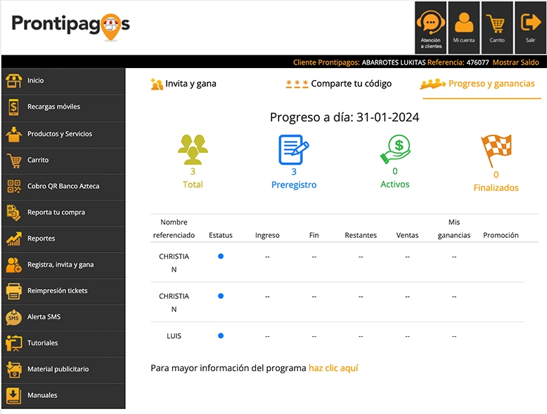Click the Alerta SMS bubble icon
The image size is (547, 414).
click(x=14, y=317)
